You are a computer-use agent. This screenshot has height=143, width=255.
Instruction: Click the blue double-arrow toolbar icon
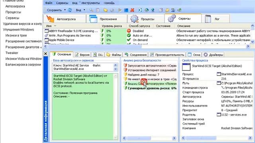(x=140, y=10)
